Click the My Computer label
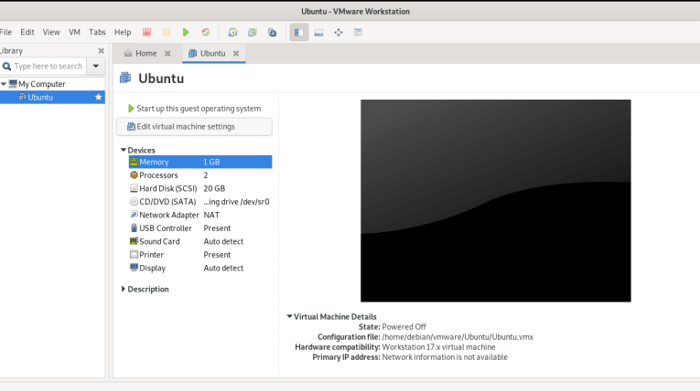This screenshot has width=700, height=391. (41, 84)
